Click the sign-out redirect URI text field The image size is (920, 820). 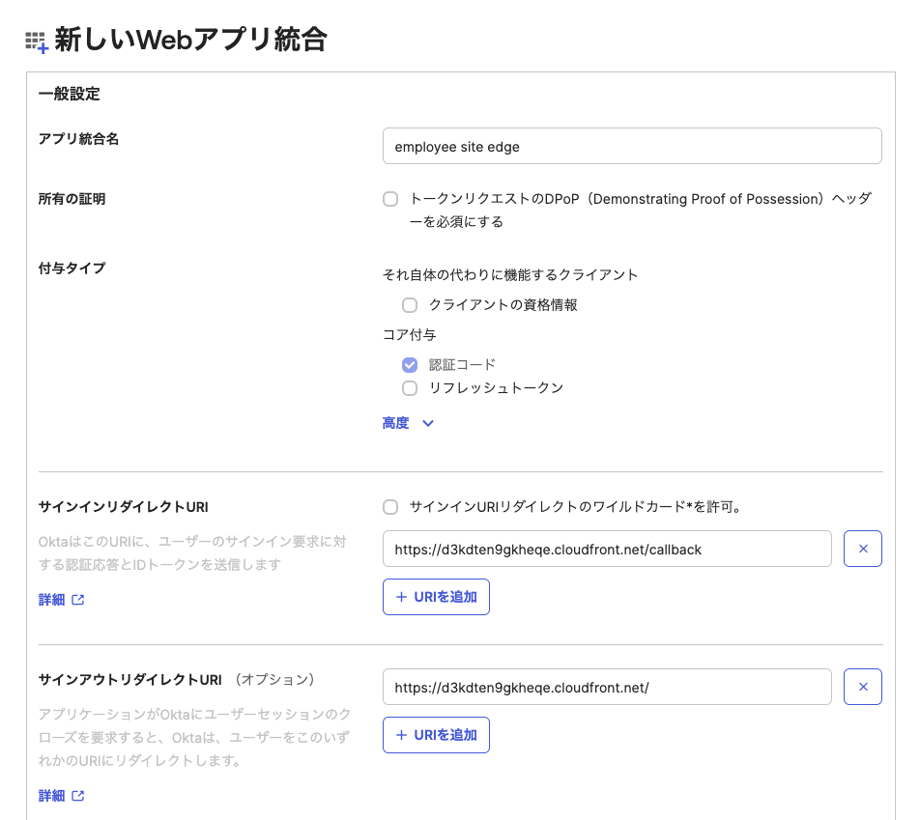click(x=609, y=687)
